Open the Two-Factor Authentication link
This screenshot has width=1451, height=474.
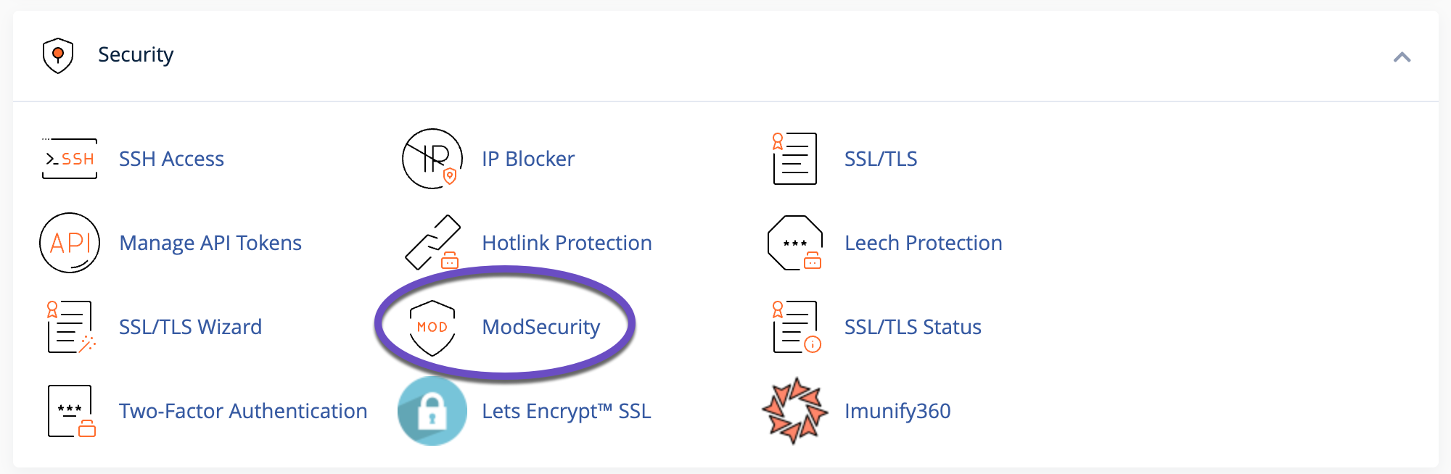pos(244,411)
